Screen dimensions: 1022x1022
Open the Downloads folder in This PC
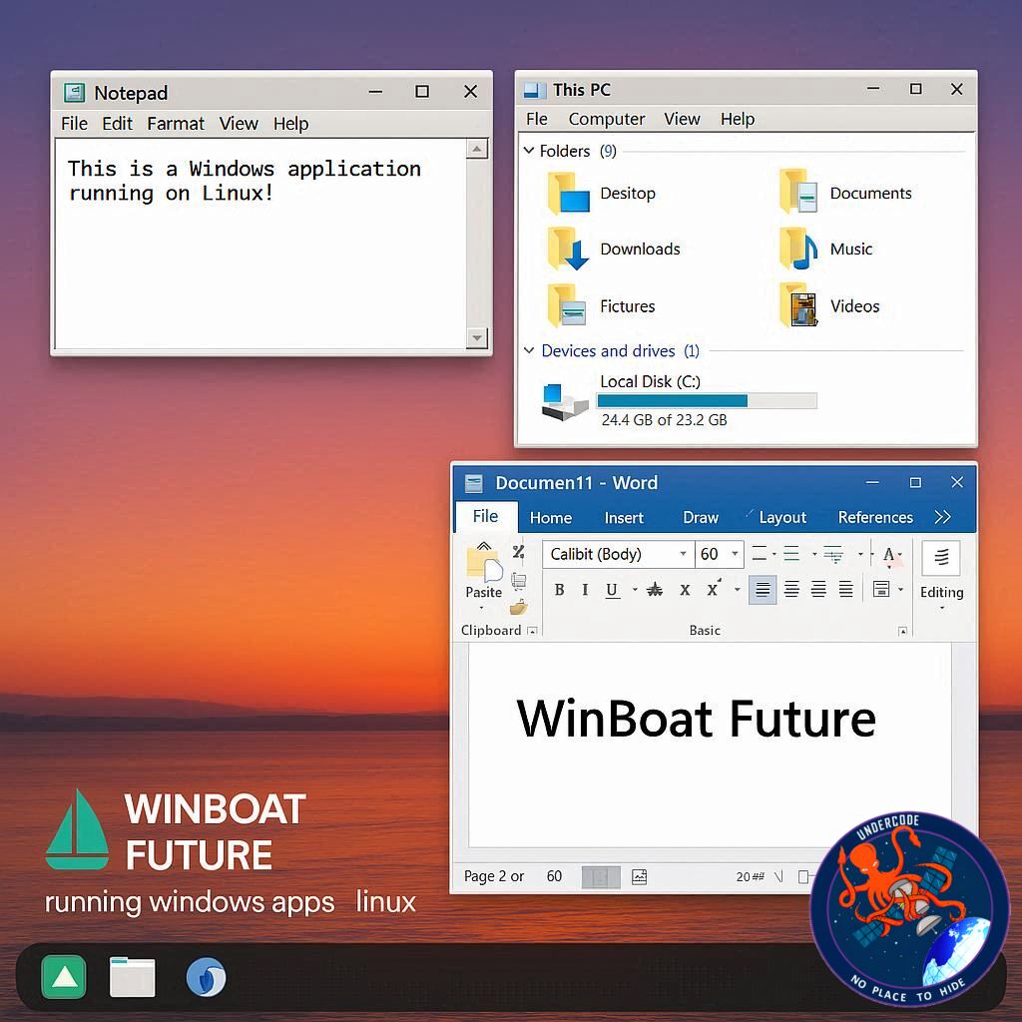[x=568, y=249]
